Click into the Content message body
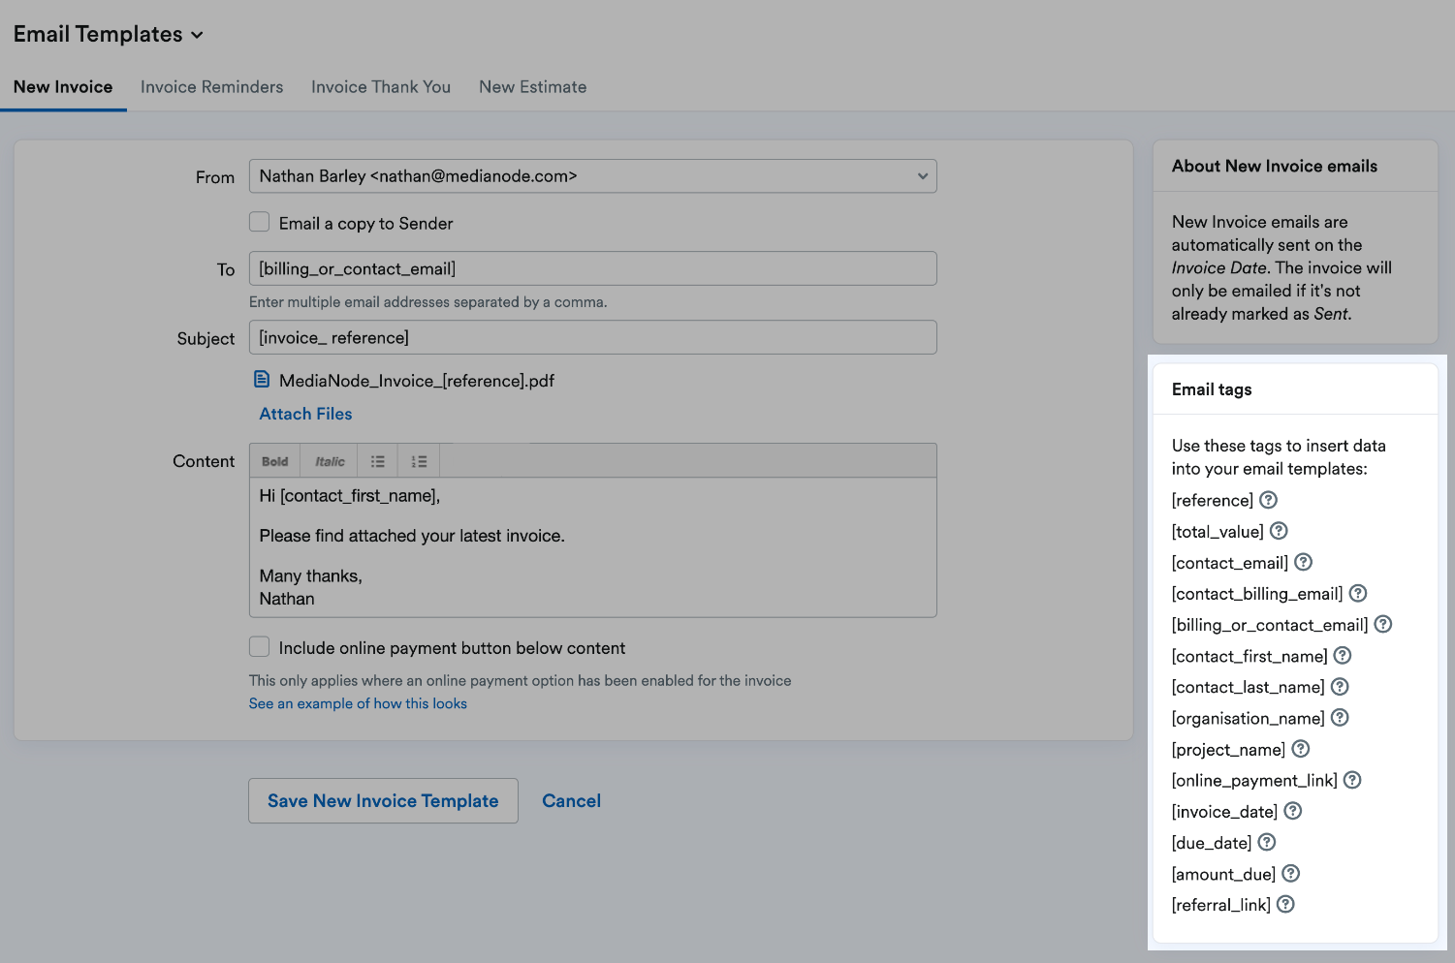 (x=592, y=547)
